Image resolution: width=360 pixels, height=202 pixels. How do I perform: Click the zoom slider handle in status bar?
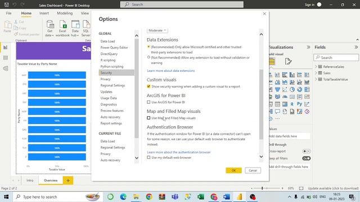262,189
